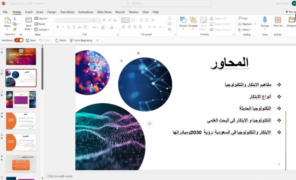Image resolution: width=296 pixels, height=180 pixels.
Task: Expand Customize Quick Access Toolbar arrow
Action: point(98,40)
